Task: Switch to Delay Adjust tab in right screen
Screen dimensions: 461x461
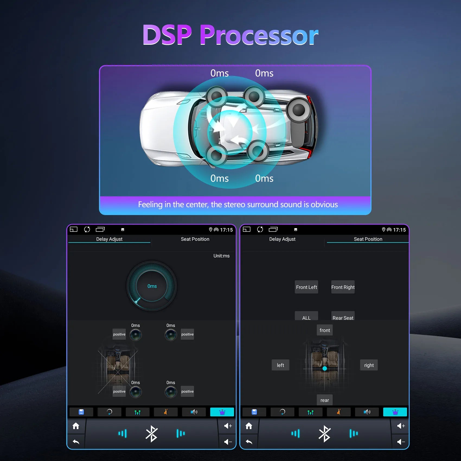Action: pos(282,239)
